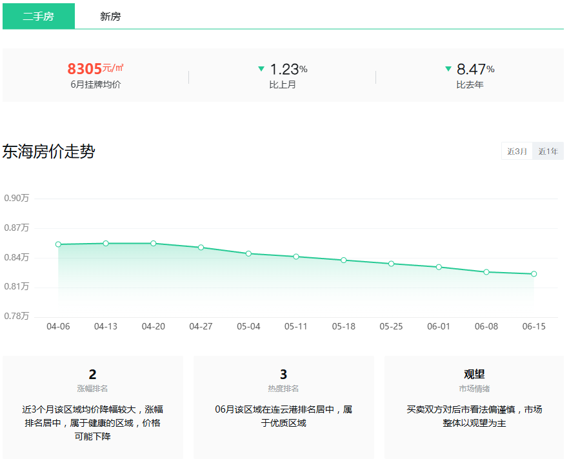Select the 近3月 range toggle
The width and height of the screenshot is (569, 459).
click(517, 151)
